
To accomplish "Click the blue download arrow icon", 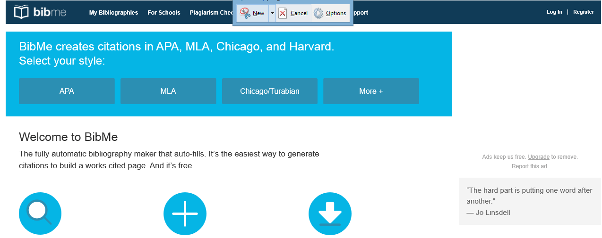I will click(x=330, y=213).
